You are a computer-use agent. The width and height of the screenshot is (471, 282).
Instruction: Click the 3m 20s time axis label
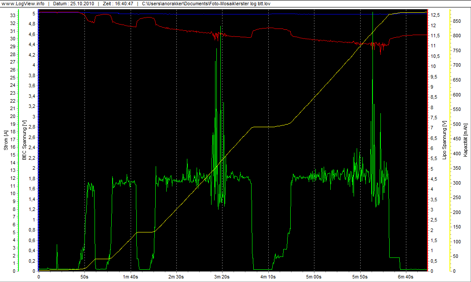[222, 277]
